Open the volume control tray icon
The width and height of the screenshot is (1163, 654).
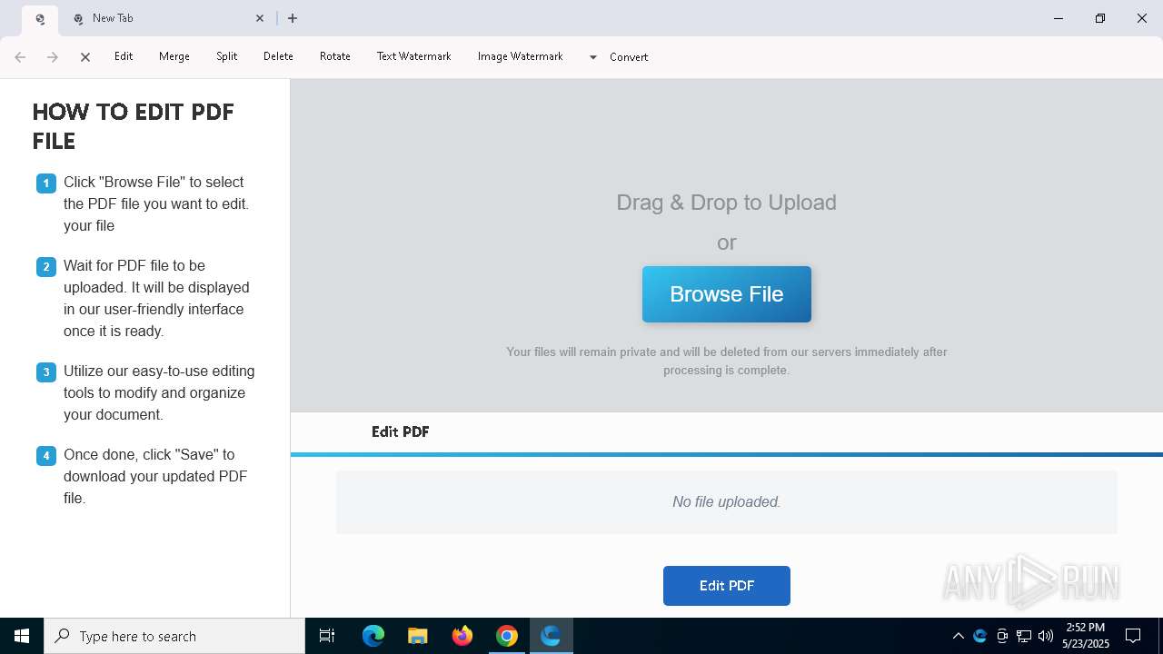tap(1046, 636)
